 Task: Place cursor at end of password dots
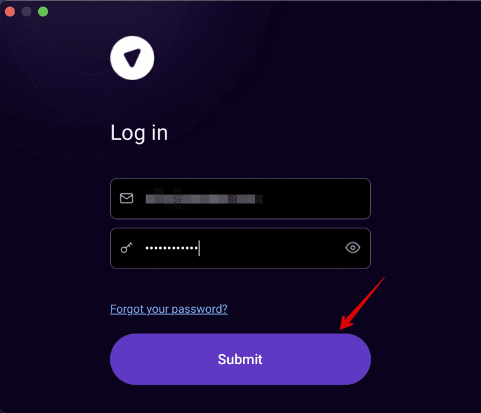(x=198, y=248)
